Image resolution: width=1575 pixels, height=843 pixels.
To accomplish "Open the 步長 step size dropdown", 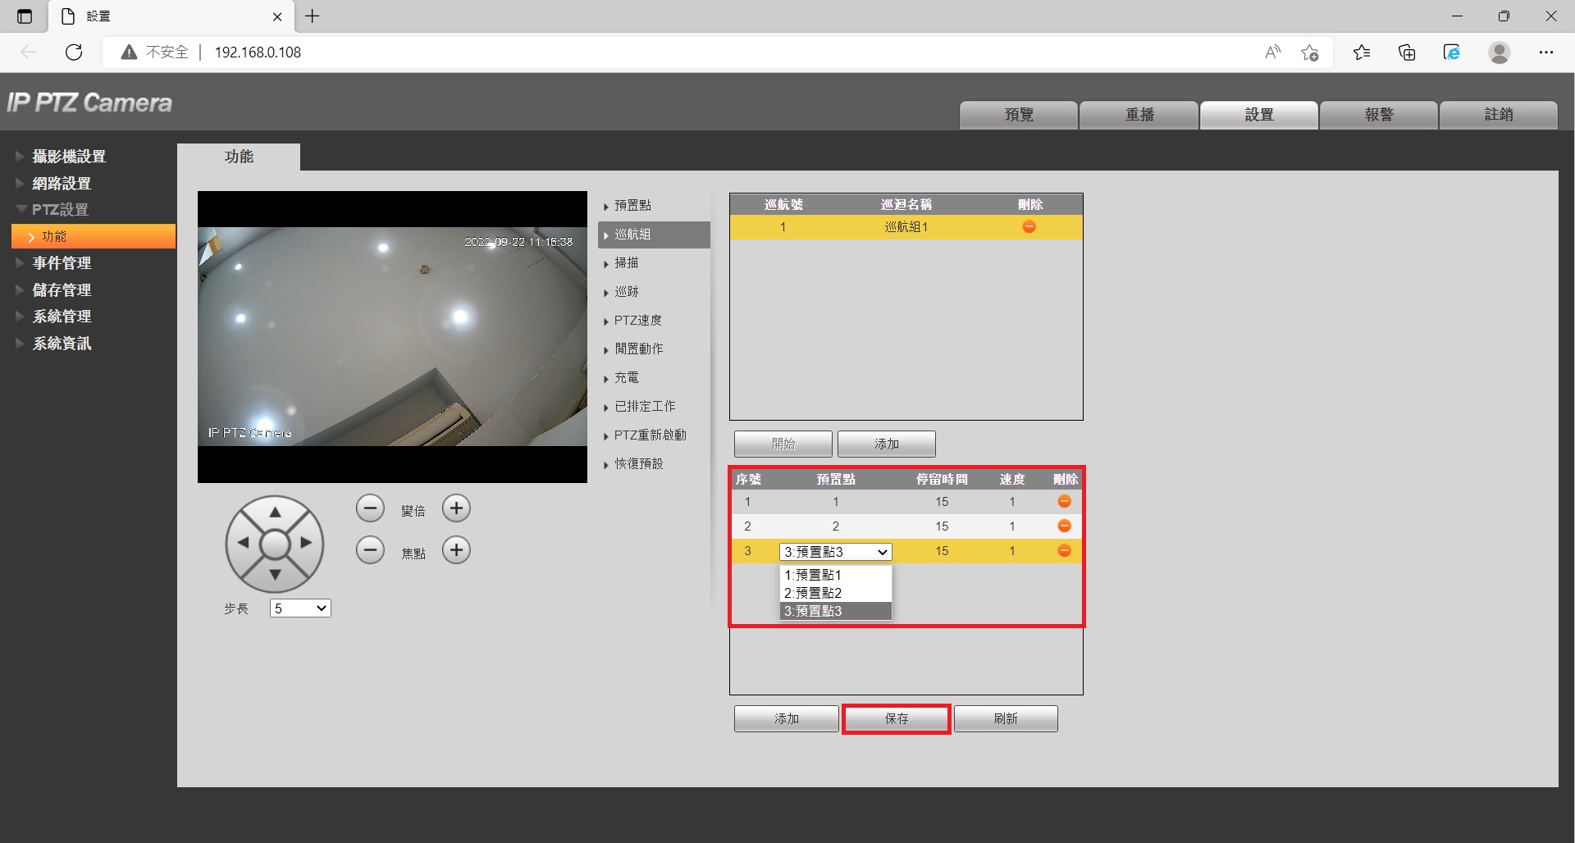I will (x=300, y=608).
